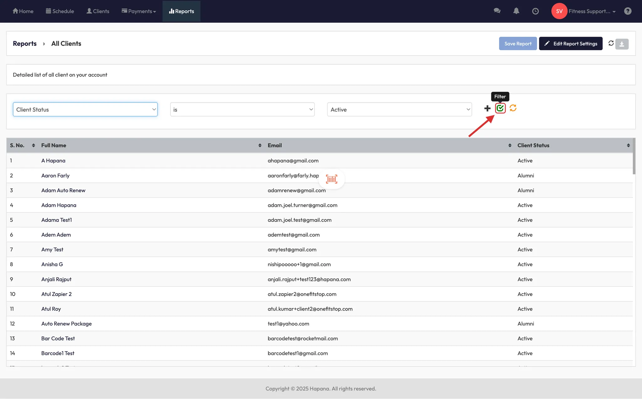Viewport: 642px width, 399px height.
Task: Open the Payments menu
Action: click(139, 11)
